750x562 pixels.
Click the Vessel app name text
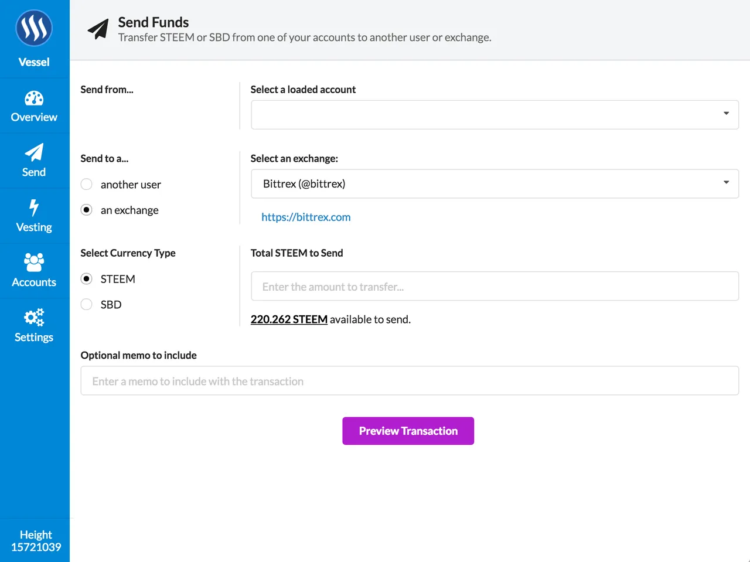click(34, 62)
